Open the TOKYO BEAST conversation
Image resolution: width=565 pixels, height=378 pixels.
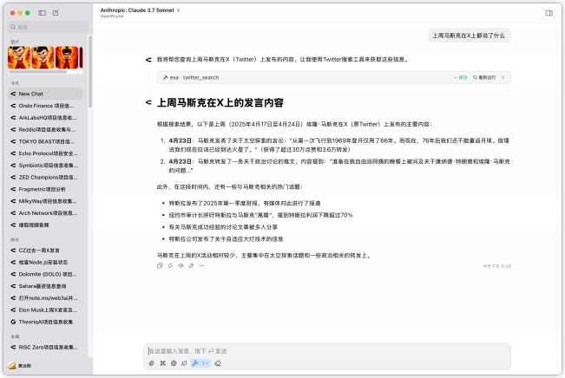tap(45, 141)
